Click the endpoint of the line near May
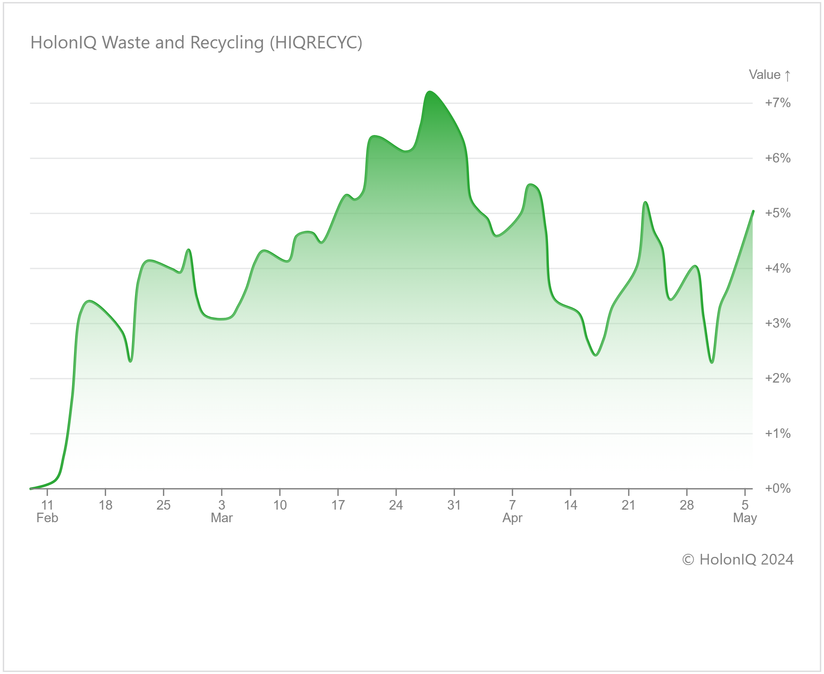This screenshot has width=824, height=674. click(x=753, y=211)
